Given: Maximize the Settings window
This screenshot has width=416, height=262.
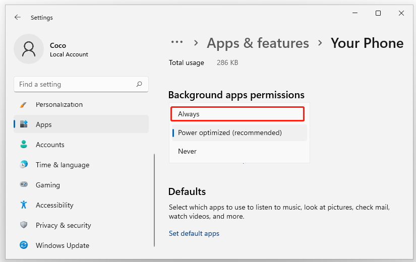Looking at the screenshot, I should 378,13.
